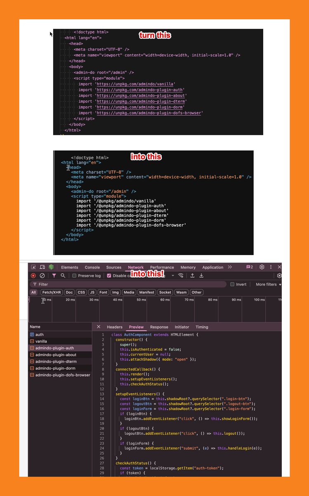Open the DevTools settings gear
The height and width of the screenshot is (496, 309).
pyautogui.click(x=262, y=267)
